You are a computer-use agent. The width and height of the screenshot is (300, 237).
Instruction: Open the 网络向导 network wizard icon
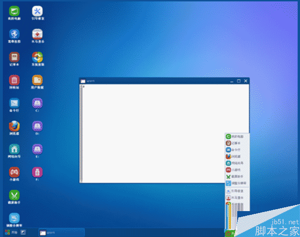[15, 149]
